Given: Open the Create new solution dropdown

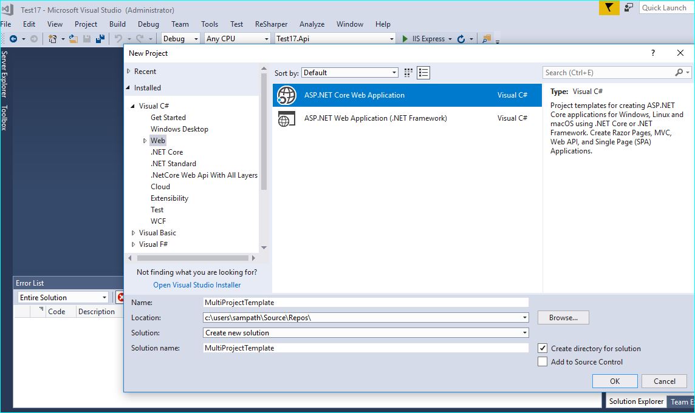Looking at the screenshot, I should click(524, 332).
